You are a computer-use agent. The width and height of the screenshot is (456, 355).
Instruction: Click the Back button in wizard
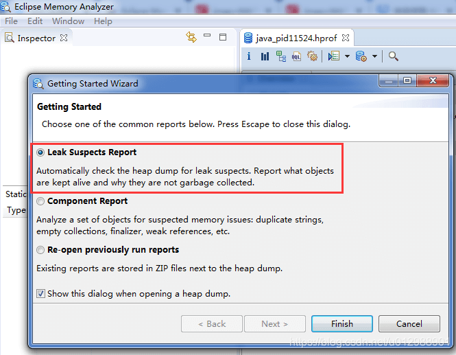212,324
